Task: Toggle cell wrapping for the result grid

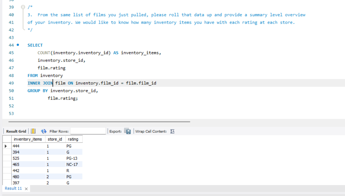Action: point(172,131)
